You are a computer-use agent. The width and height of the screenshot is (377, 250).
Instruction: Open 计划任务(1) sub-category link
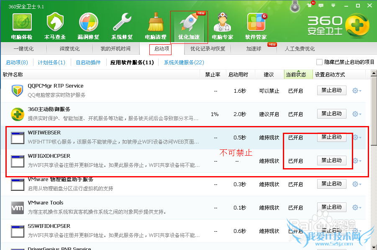point(51,62)
